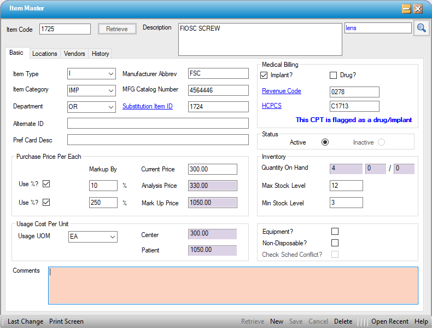Expand the Usage UOM dropdown
The height and width of the screenshot is (328, 432).
click(x=113, y=237)
